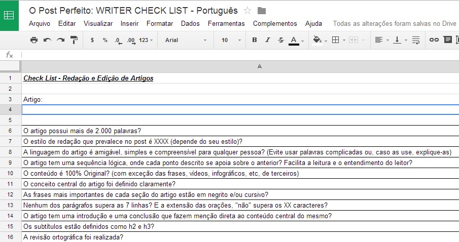Open the Editar menu
459x242 pixels.
[67, 24]
